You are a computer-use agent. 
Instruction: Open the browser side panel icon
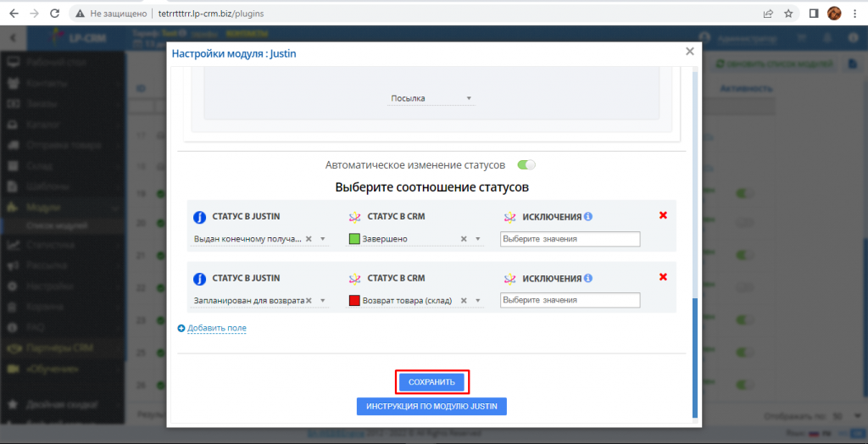(x=814, y=14)
